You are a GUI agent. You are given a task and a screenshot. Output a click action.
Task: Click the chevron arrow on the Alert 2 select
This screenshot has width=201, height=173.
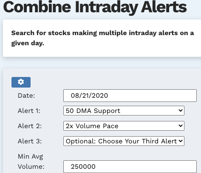coord(181,126)
